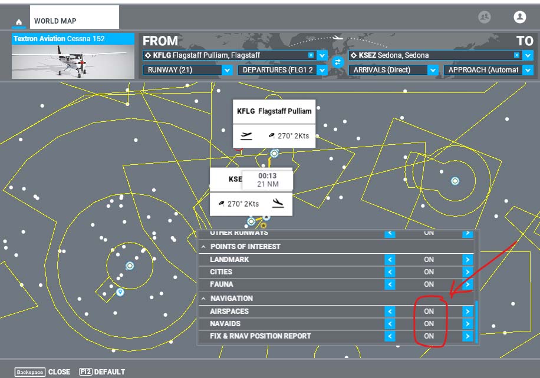Select the airport marker in the right circular airspace
Viewport: 540px width, 378px height.
[x=455, y=181]
